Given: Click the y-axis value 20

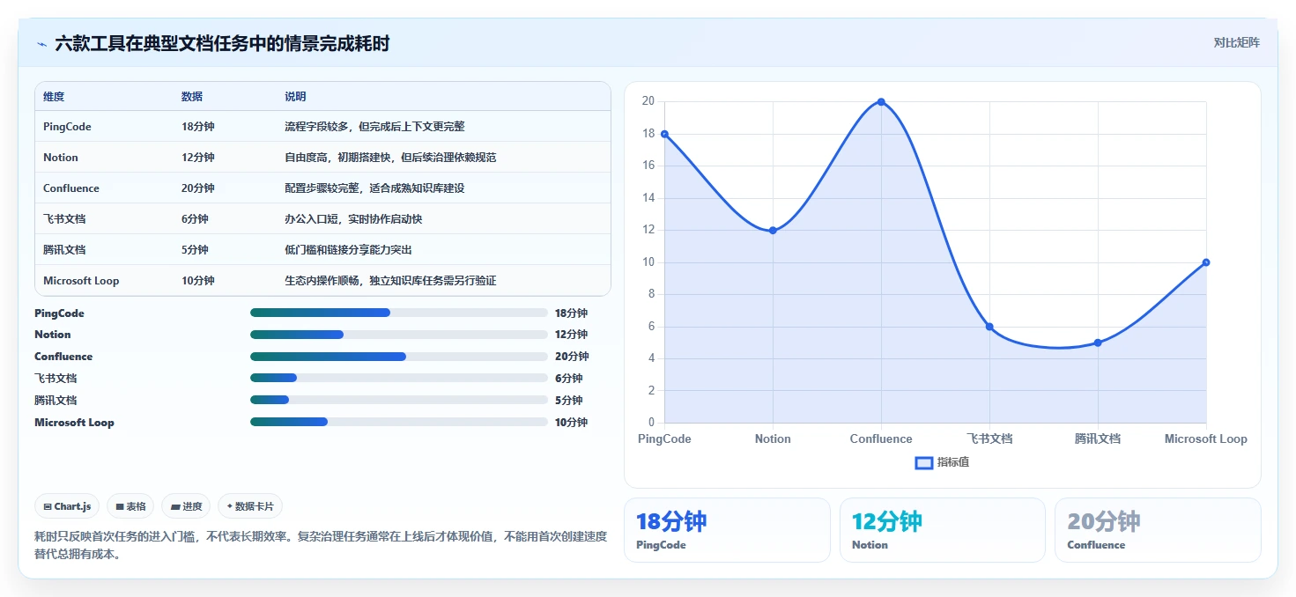Looking at the screenshot, I should [x=648, y=101].
